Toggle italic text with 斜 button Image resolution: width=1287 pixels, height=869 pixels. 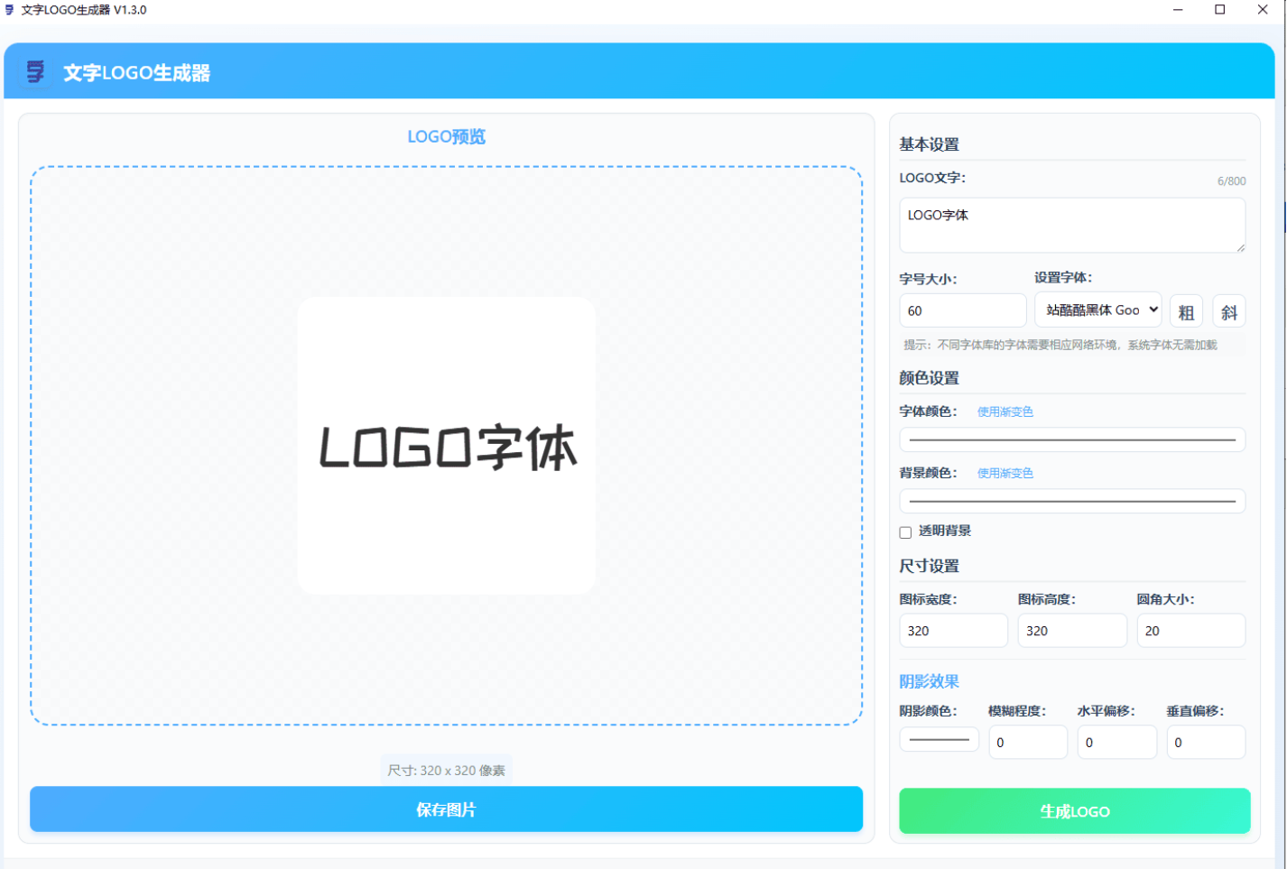pyautogui.click(x=1228, y=311)
